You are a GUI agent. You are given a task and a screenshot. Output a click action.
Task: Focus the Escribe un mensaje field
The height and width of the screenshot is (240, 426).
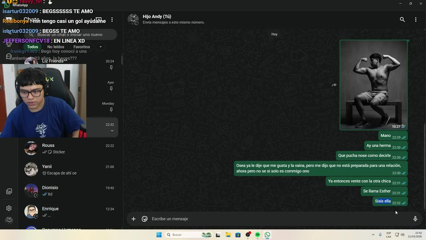pos(280,219)
